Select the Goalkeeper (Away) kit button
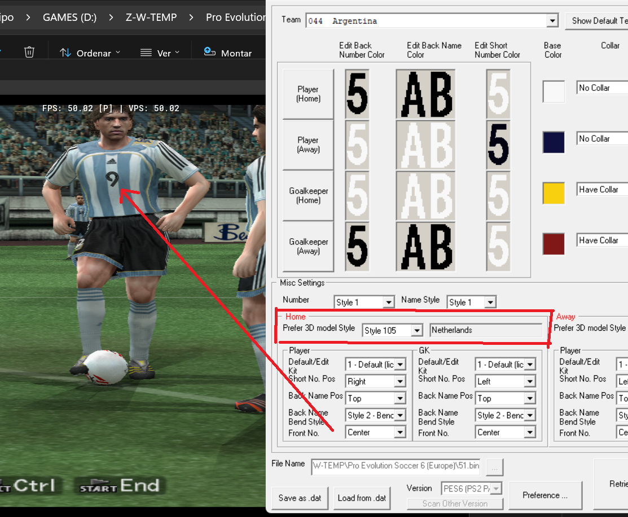 308,247
